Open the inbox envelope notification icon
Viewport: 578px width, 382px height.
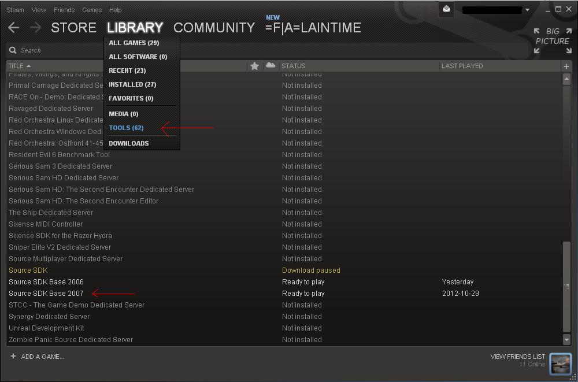pyautogui.click(x=446, y=9)
